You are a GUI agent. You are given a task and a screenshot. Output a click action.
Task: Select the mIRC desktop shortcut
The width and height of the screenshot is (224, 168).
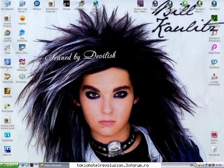point(7,151)
